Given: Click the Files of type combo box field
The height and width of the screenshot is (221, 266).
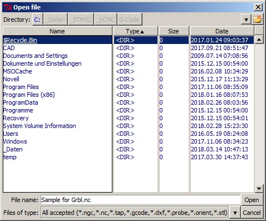Looking at the screenshot, I should [135, 213].
